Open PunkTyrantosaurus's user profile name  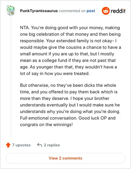(x=39, y=11)
